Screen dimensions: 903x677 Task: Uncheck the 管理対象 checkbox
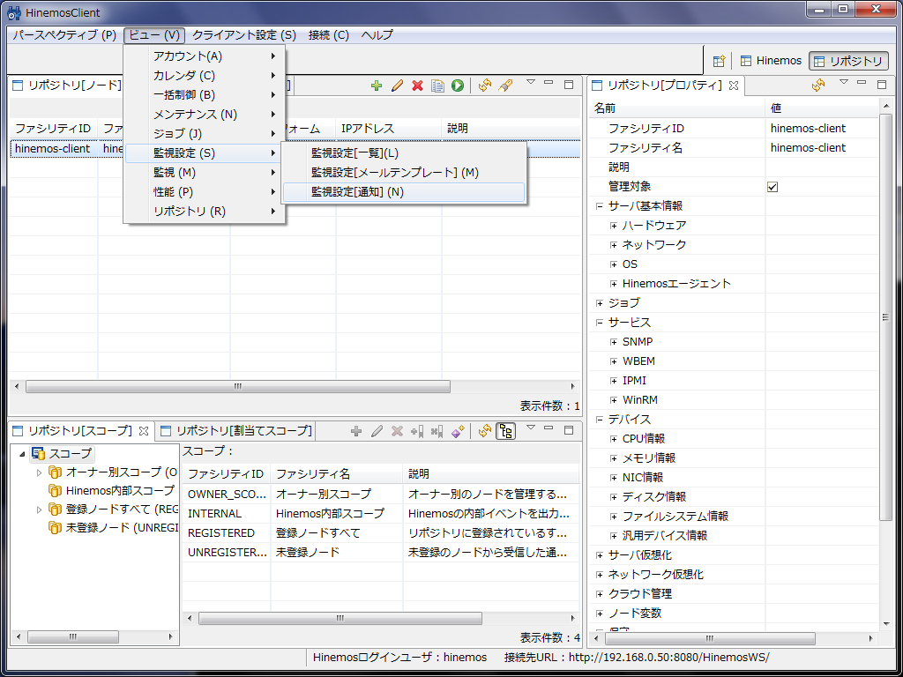pyautogui.click(x=772, y=187)
